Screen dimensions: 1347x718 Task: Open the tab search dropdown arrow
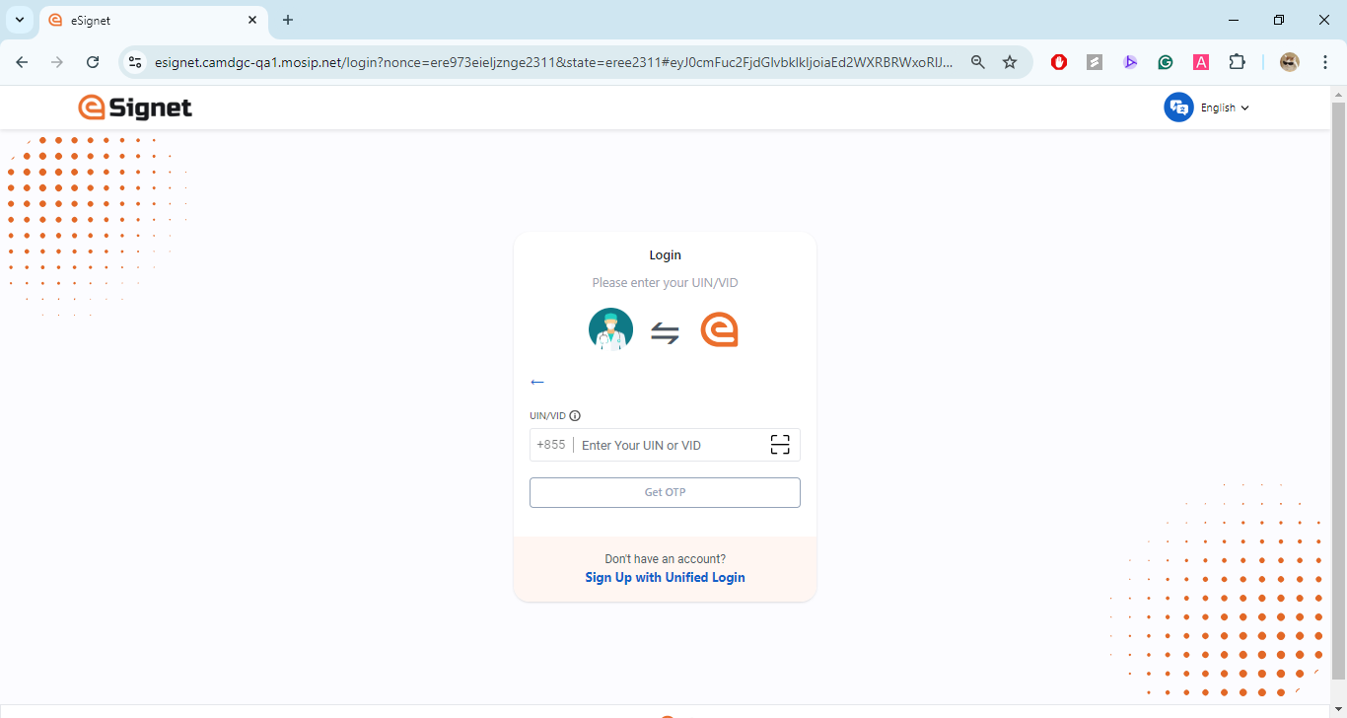(19, 20)
